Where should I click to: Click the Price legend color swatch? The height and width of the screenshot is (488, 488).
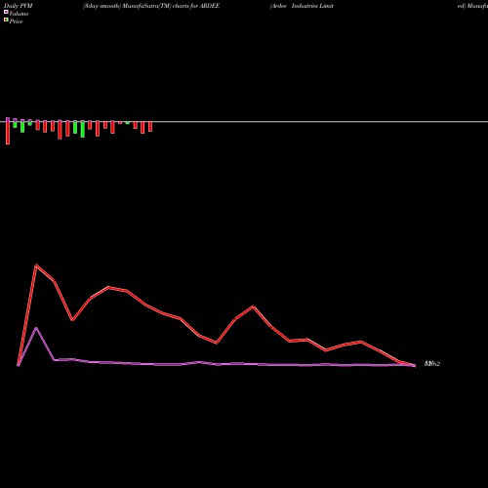6,20
